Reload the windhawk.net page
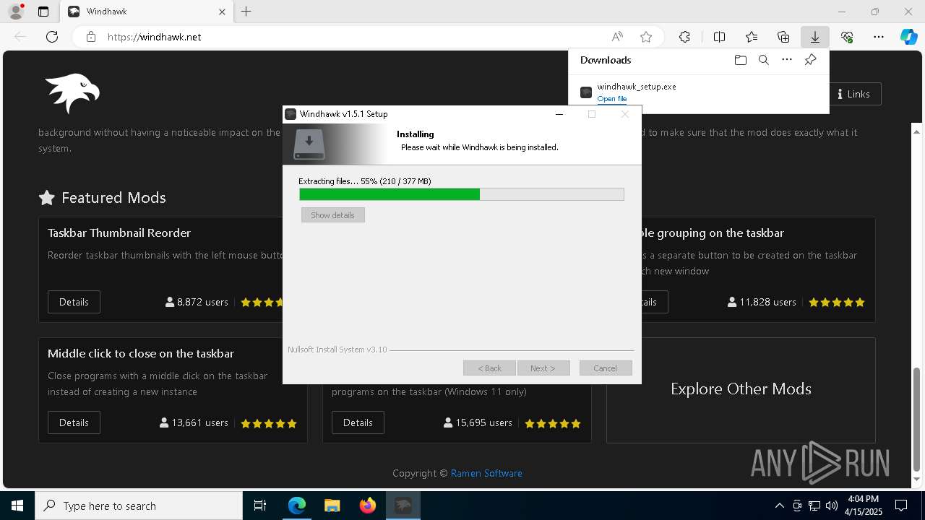 pyautogui.click(x=52, y=37)
